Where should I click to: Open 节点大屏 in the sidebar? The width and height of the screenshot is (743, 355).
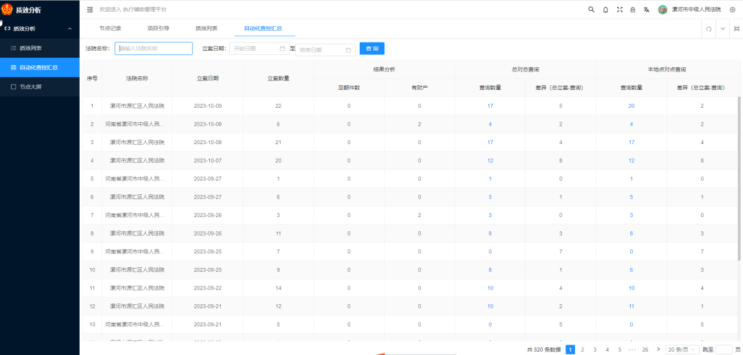(x=40, y=87)
